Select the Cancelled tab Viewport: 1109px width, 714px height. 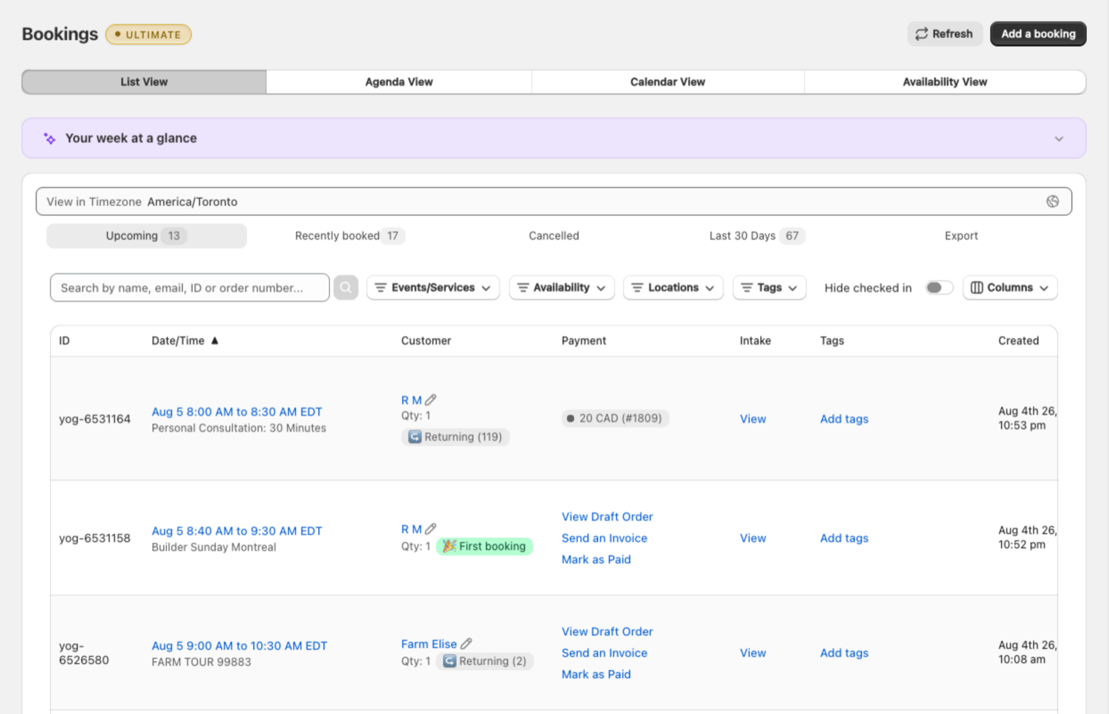coord(554,235)
